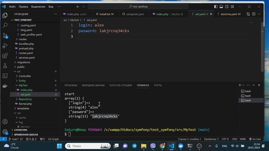The width and height of the screenshot is (269, 151).
Task: Collapse the src folder
Action: click(35, 72)
